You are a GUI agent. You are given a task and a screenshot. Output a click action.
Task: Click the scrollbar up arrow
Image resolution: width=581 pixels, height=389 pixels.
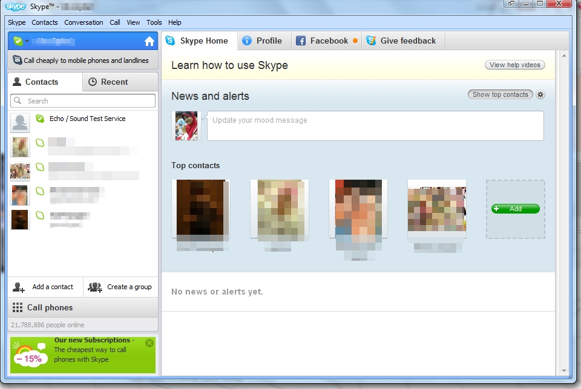coord(564,56)
